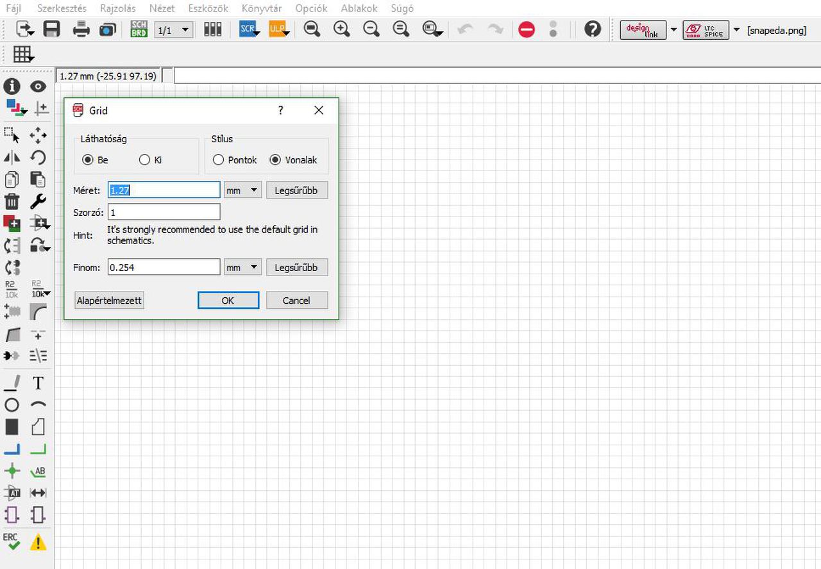Open the Finom unit mm dropdown
The width and height of the screenshot is (821, 569).
tap(243, 267)
